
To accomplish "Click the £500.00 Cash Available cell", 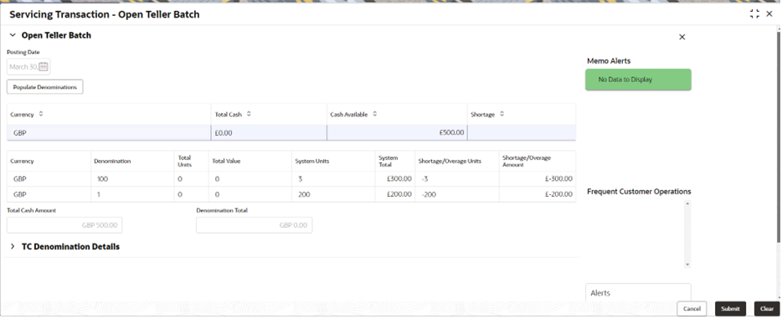I will pos(397,132).
